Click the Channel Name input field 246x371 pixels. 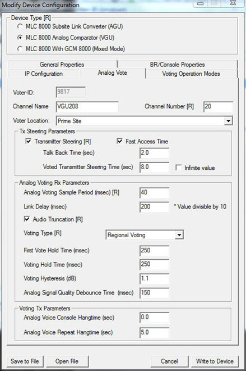(87, 106)
